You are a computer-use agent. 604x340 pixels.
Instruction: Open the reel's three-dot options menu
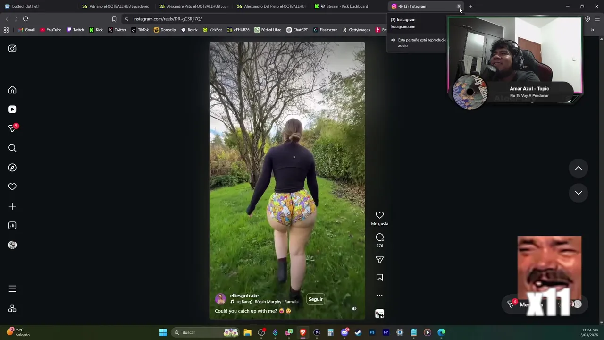point(379,296)
